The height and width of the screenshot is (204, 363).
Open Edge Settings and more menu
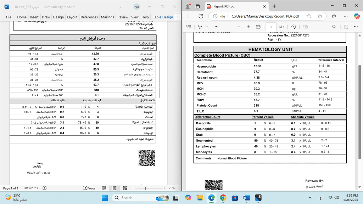click(346, 16)
